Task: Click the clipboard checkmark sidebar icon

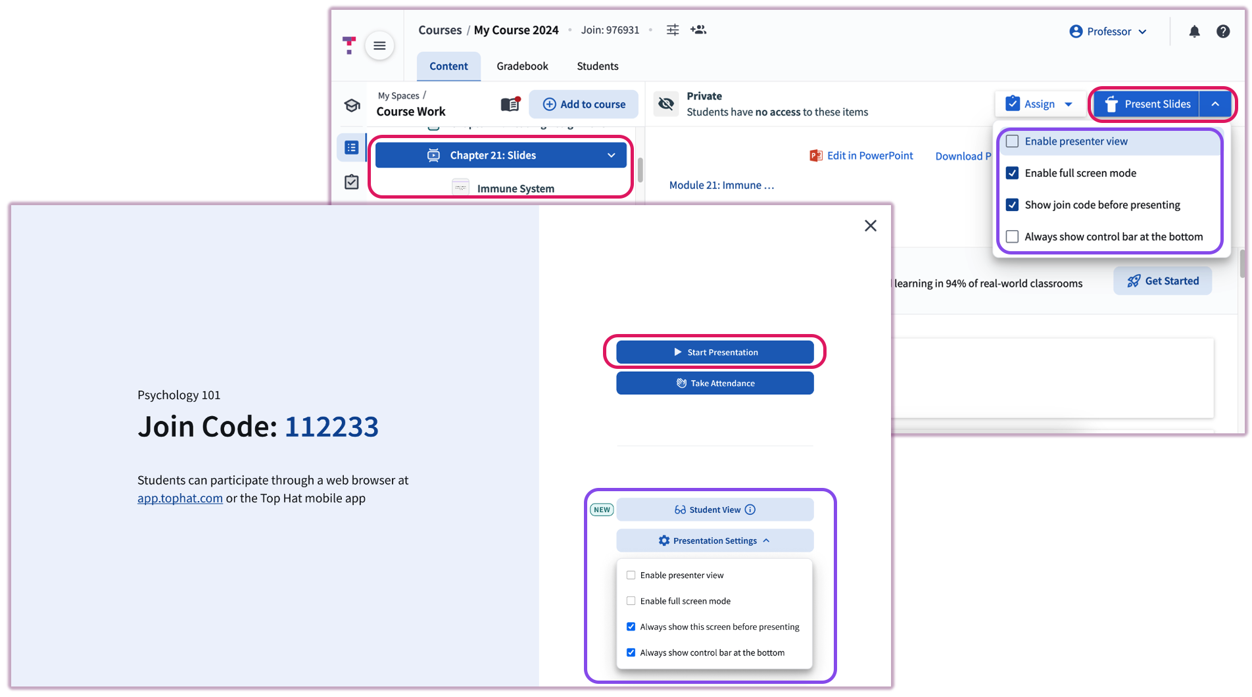Action: pos(352,182)
